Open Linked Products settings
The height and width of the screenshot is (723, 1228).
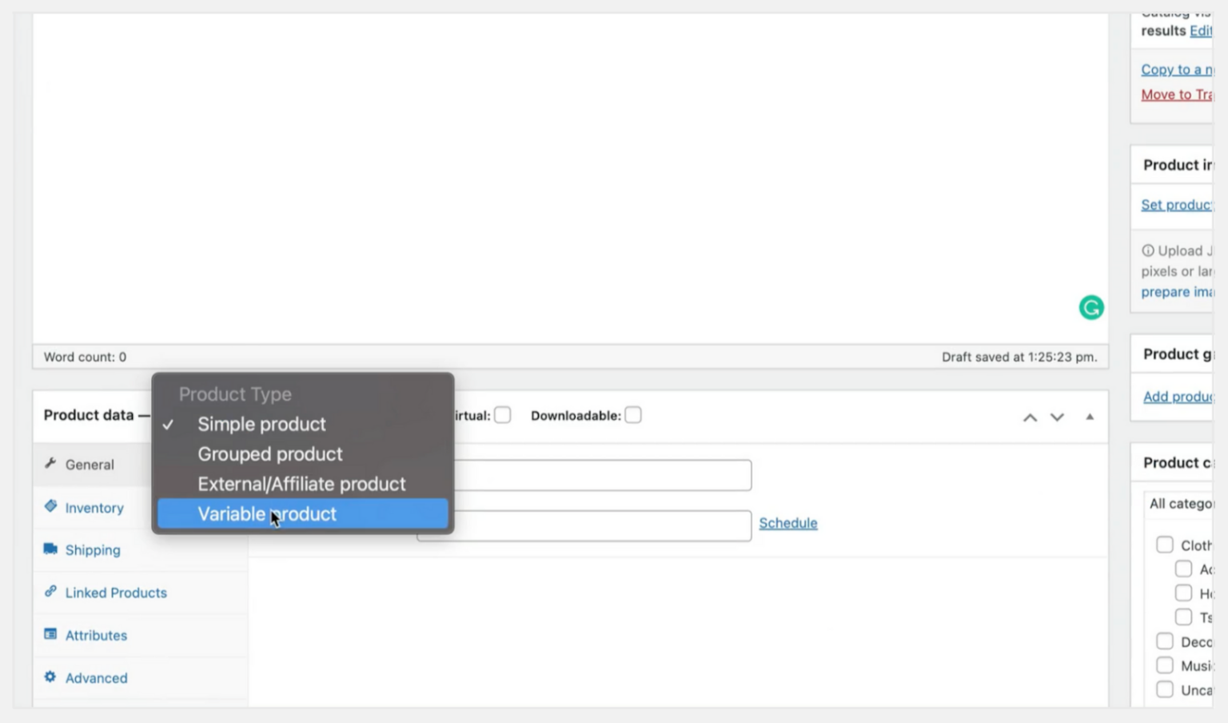point(50,592)
